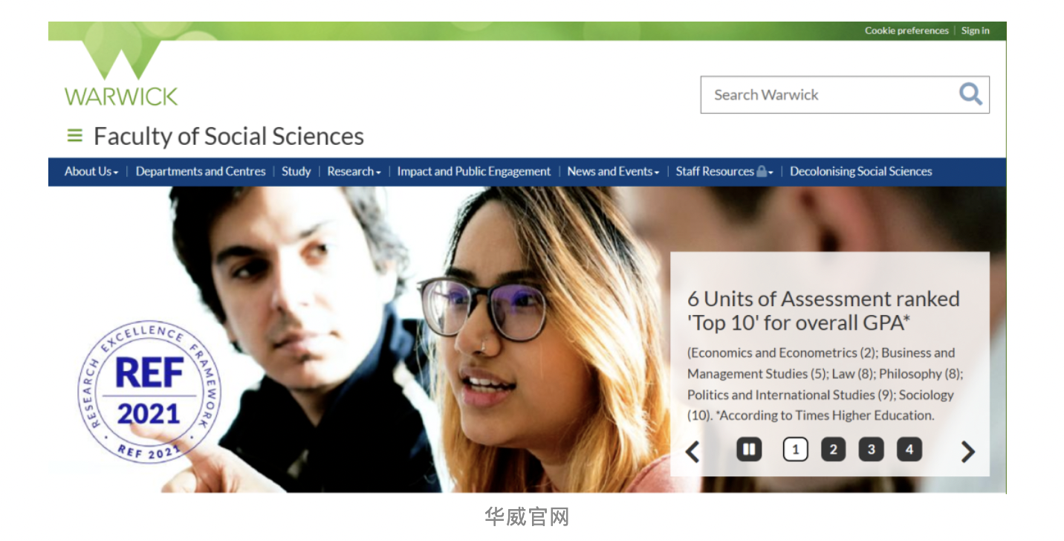Viewport: 1064px width, 541px height.
Task: Open the hamburger menu icon
Action: [74, 136]
